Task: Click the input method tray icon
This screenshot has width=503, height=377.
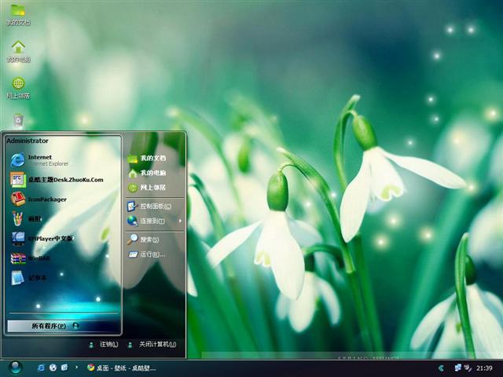Action: 468,368
